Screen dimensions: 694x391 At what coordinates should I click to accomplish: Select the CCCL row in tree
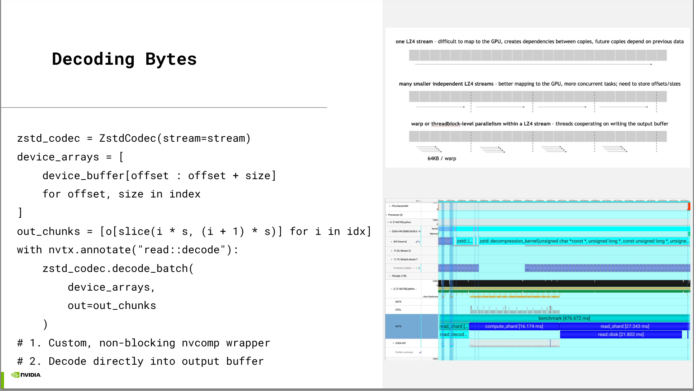[x=398, y=310]
